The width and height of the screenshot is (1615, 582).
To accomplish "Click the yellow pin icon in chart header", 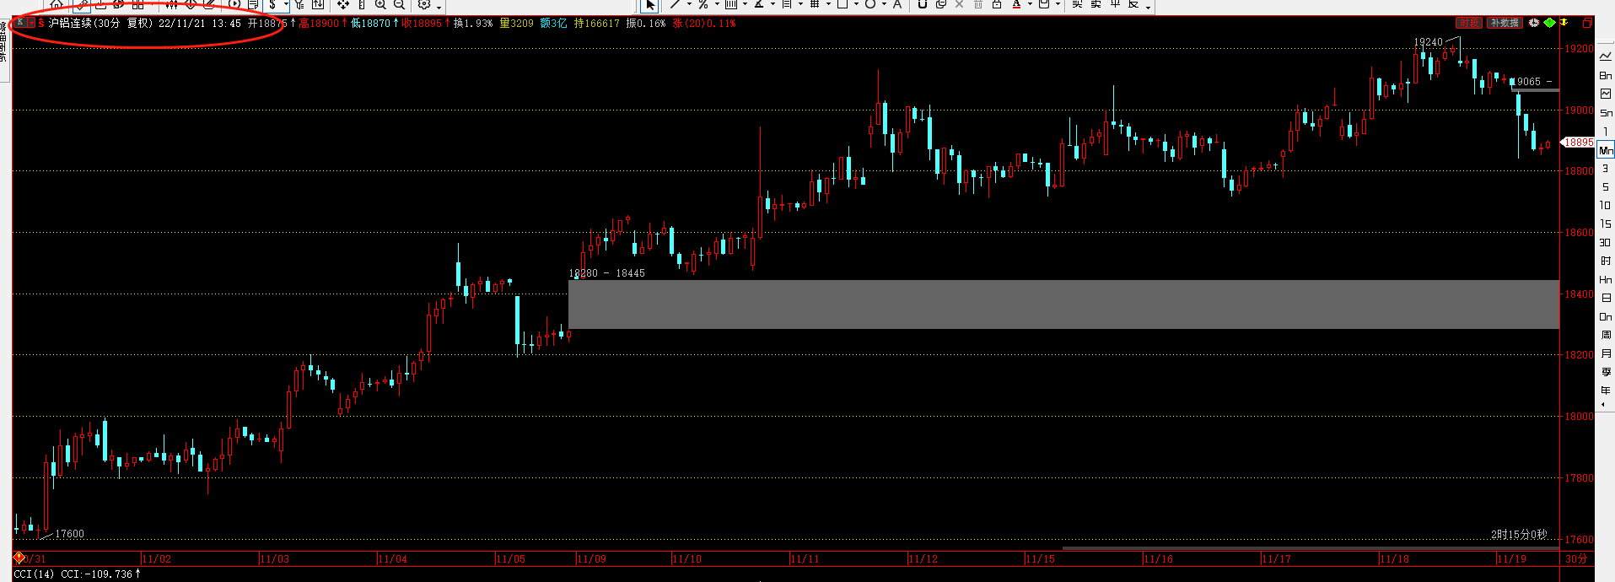I will pos(1564,23).
